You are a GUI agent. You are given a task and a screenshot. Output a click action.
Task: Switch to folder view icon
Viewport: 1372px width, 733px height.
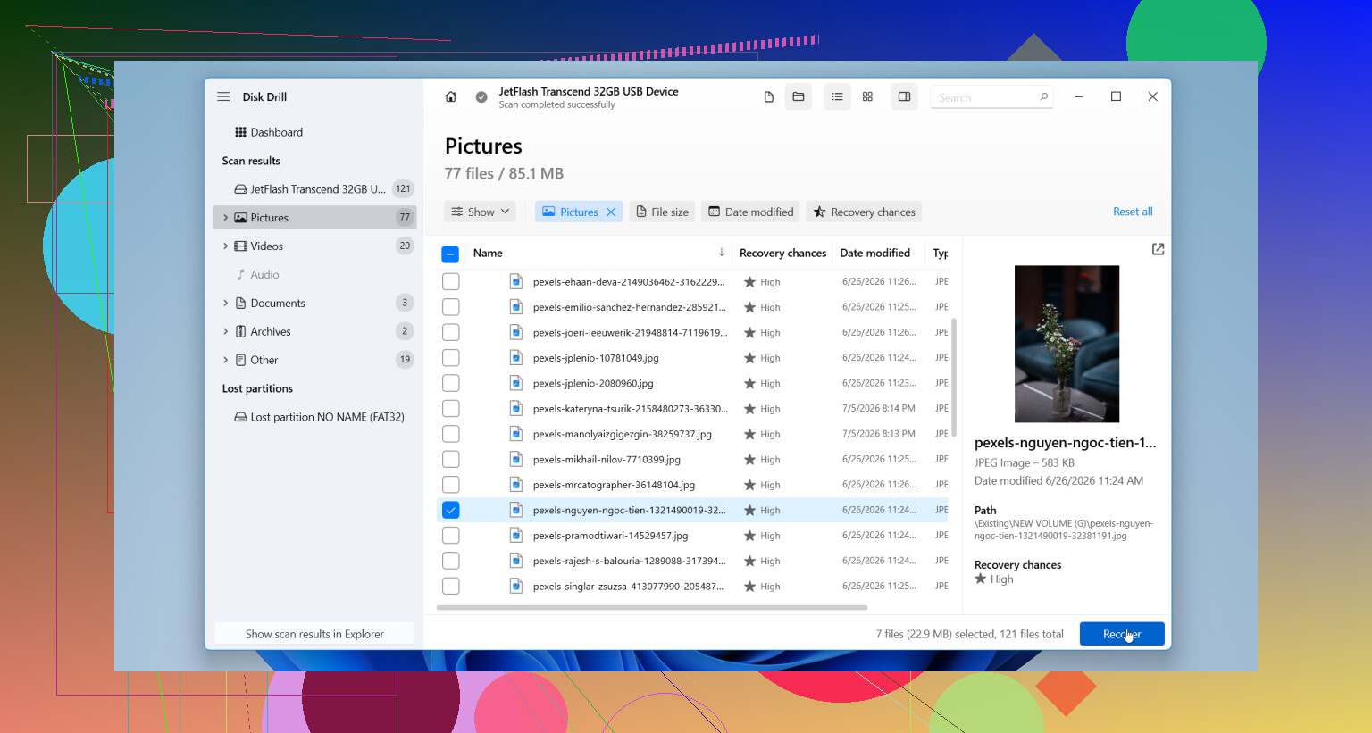(799, 96)
